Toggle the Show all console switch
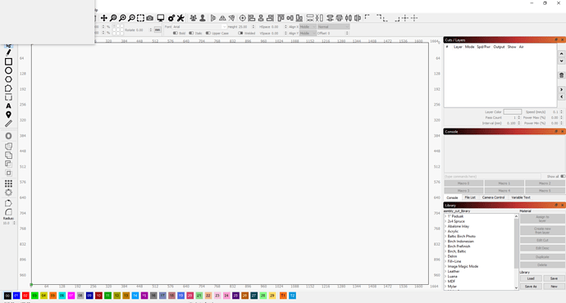This screenshot has width=566, height=303. pos(563,177)
